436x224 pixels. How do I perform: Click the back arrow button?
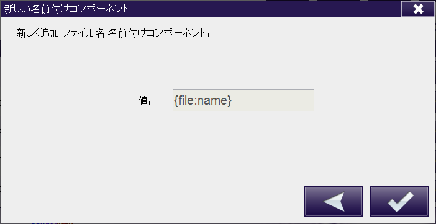pos(334,201)
